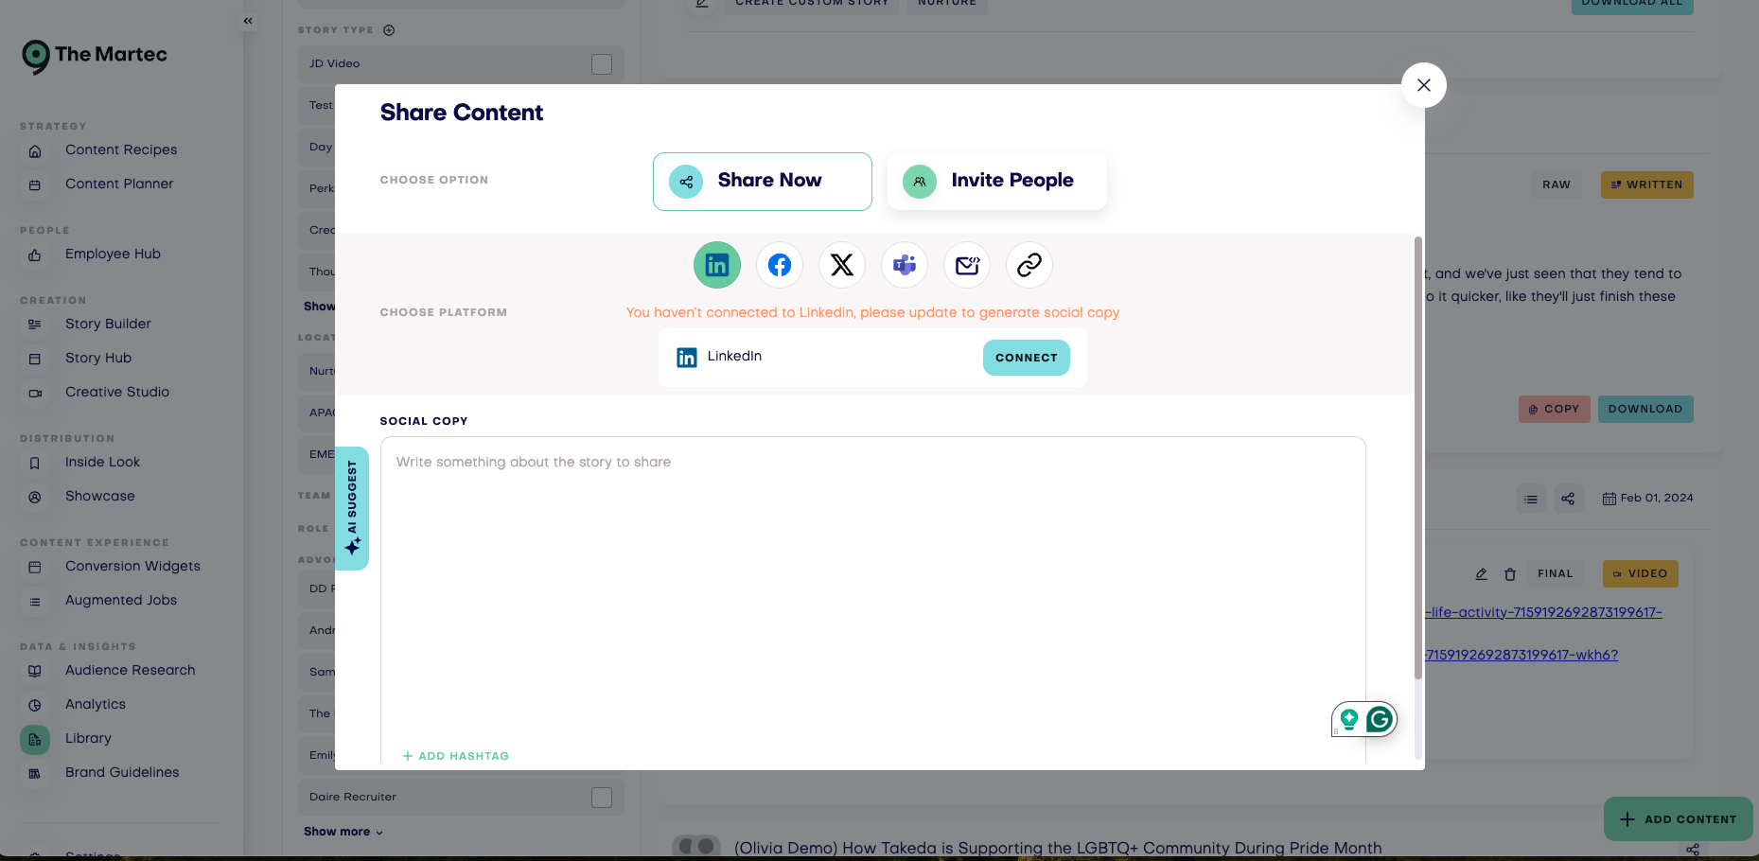This screenshot has width=1759, height=861.
Task: Open the Grammarly widget in text area
Action: (1380, 720)
